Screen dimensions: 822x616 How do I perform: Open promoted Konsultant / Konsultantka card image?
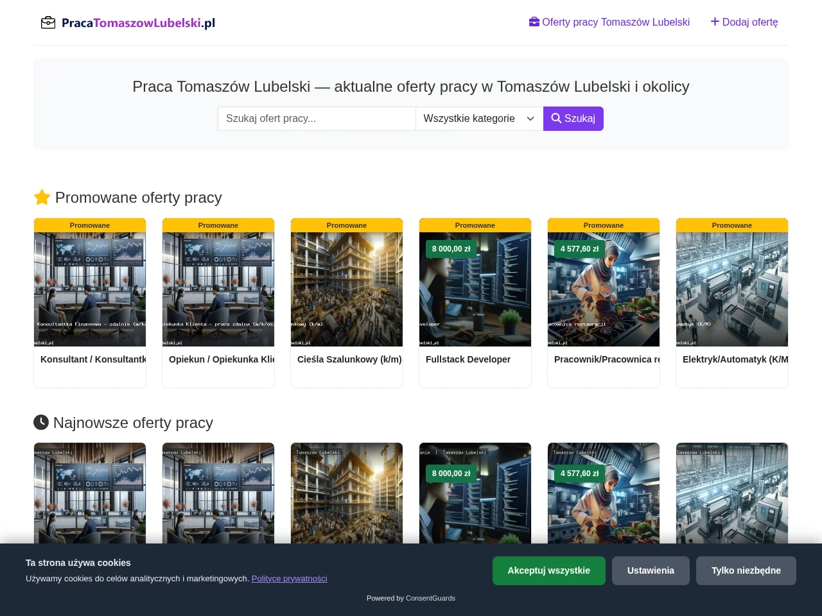pyautogui.click(x=90, y=289)
